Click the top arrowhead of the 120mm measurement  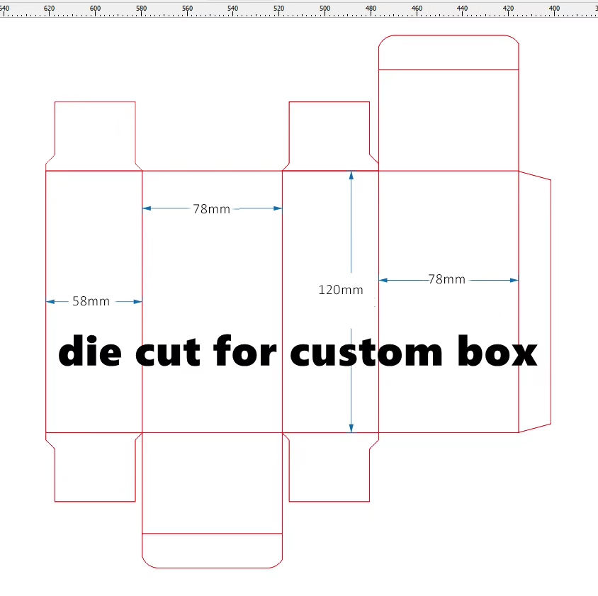point(351,176)
